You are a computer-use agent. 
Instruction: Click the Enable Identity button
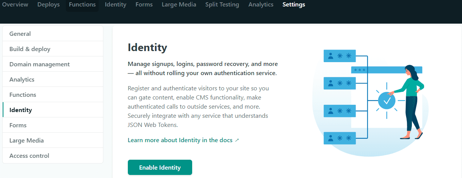point(160,167)
